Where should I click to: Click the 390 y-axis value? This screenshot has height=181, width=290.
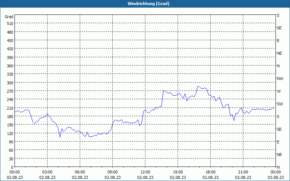click(x=10, y=58)
